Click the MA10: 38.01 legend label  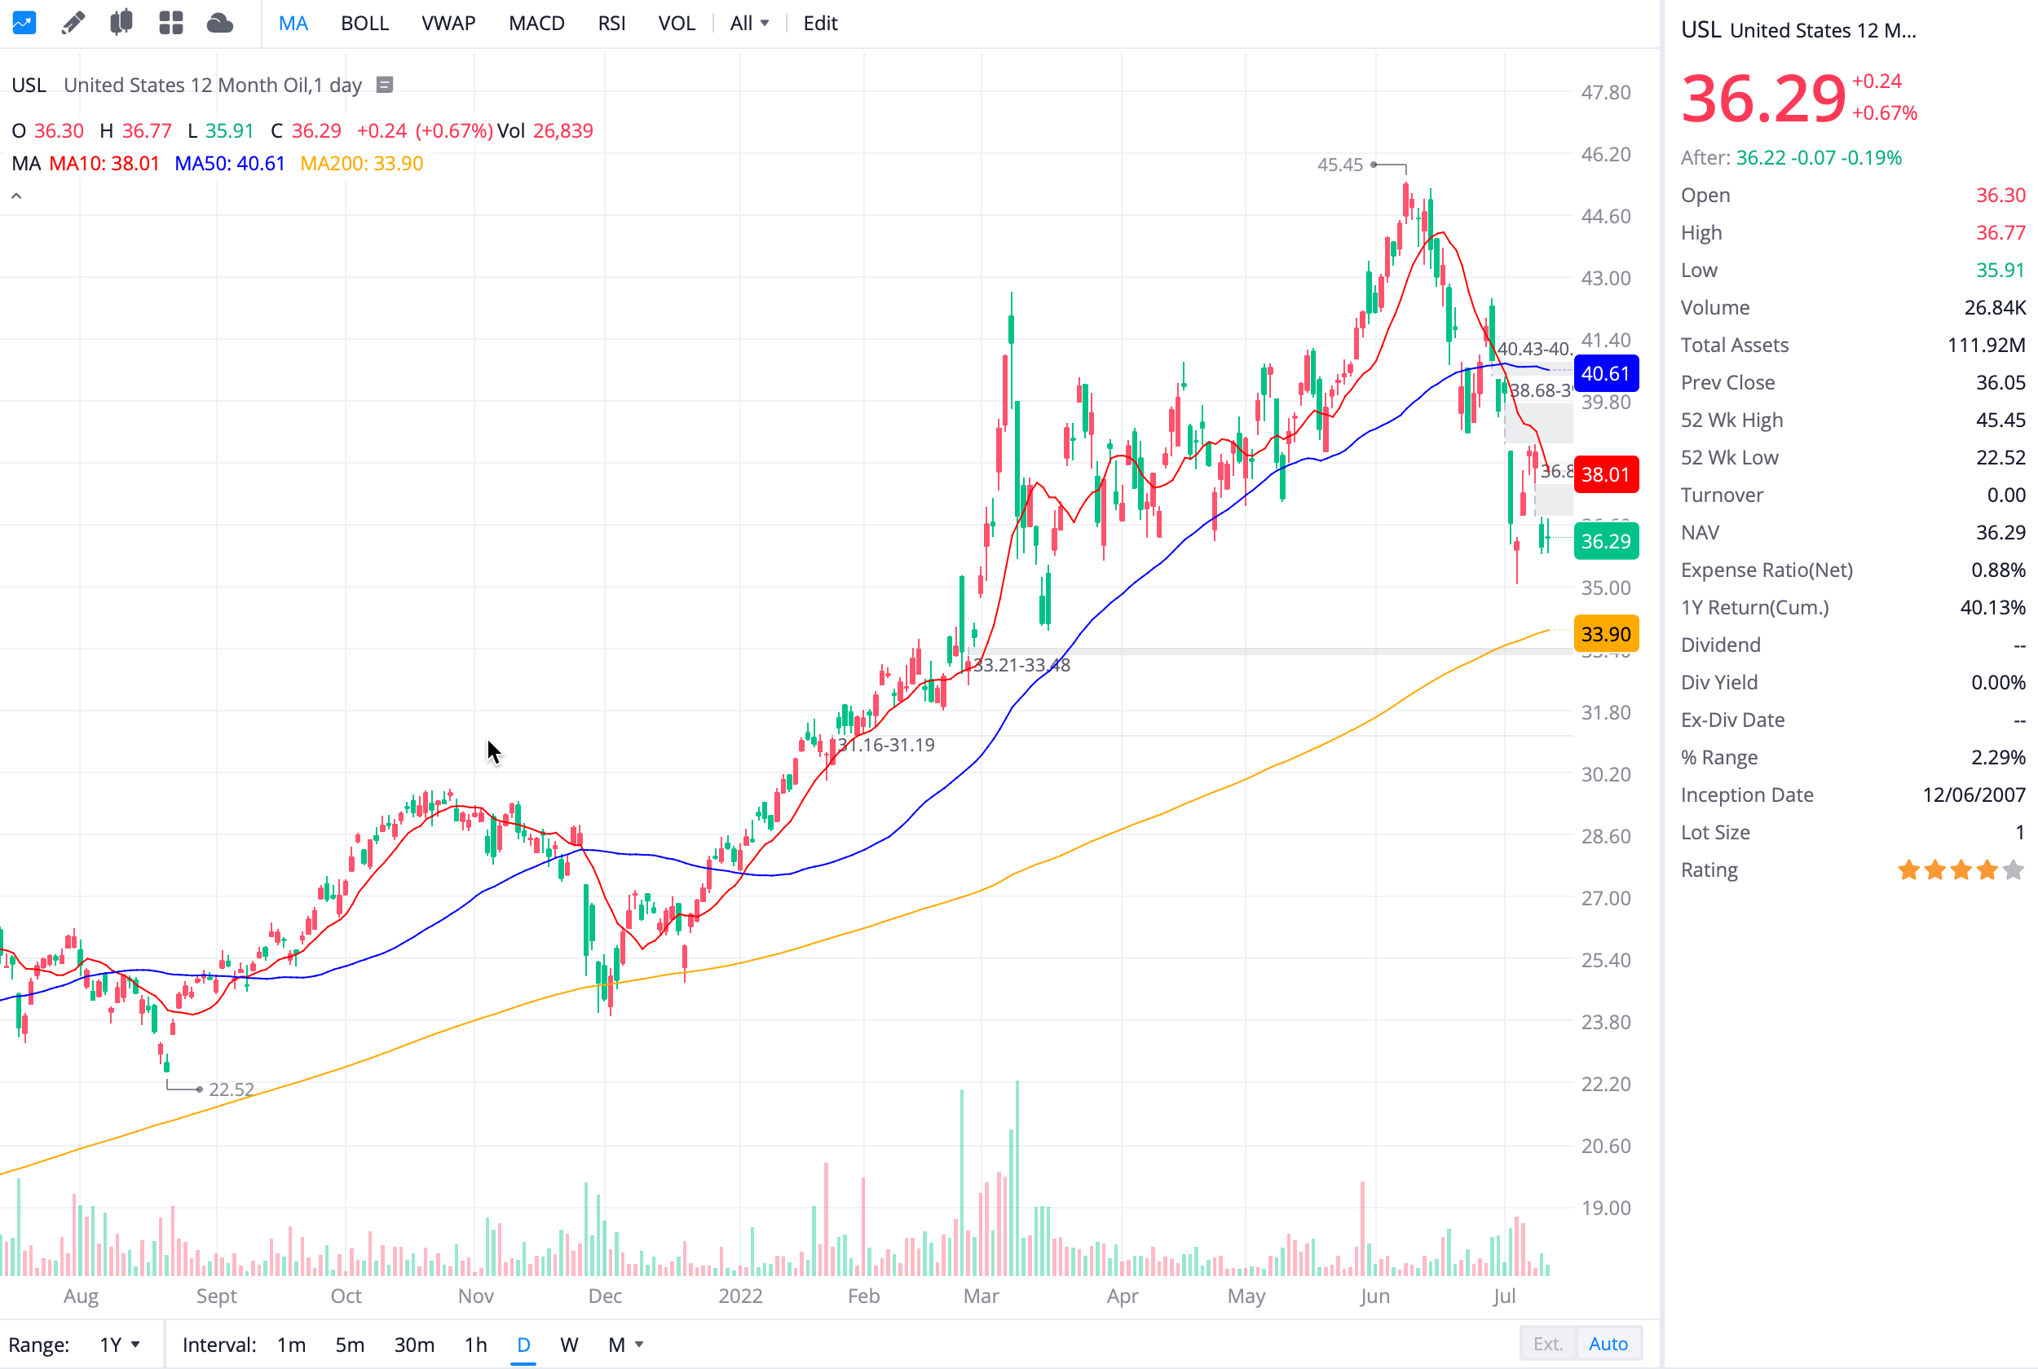pos(104,163)
